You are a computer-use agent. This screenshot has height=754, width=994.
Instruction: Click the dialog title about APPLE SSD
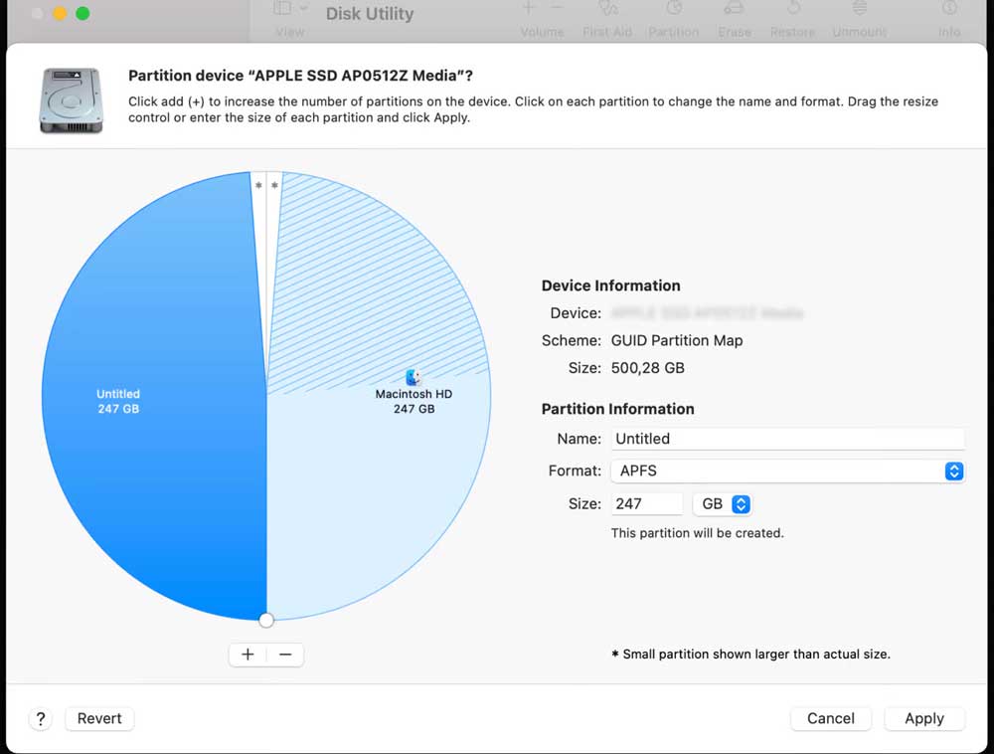coord(300,76)
